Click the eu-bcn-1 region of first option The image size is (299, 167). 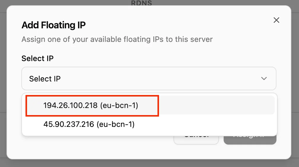click(x=119, y=105)
